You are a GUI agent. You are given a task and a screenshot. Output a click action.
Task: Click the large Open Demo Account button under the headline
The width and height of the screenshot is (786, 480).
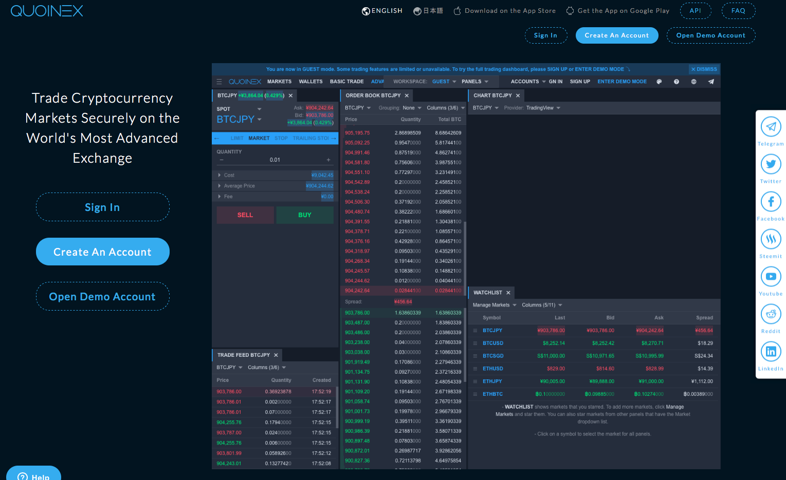103,296
